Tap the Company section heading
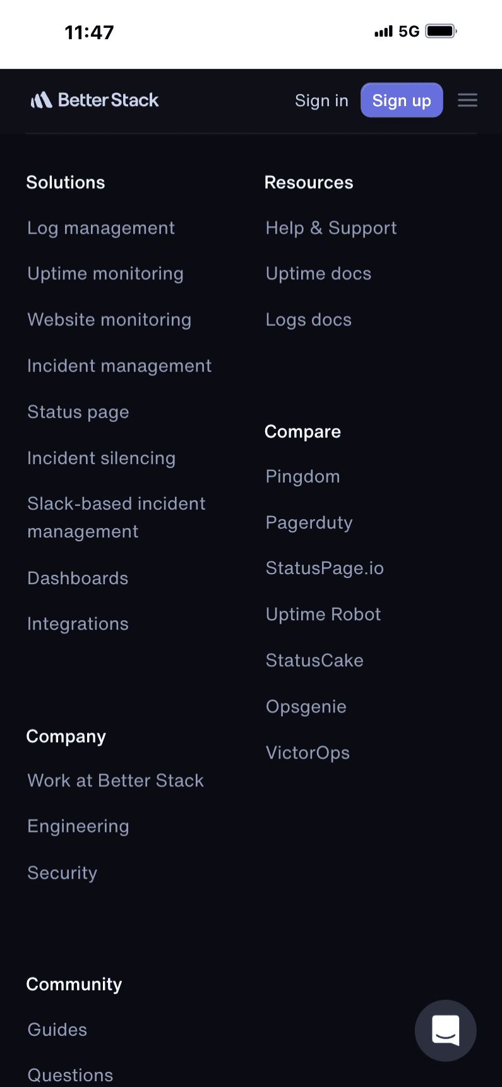This screenshot has height=1087, width=502. pyautogui.click(x=66, y=736)
